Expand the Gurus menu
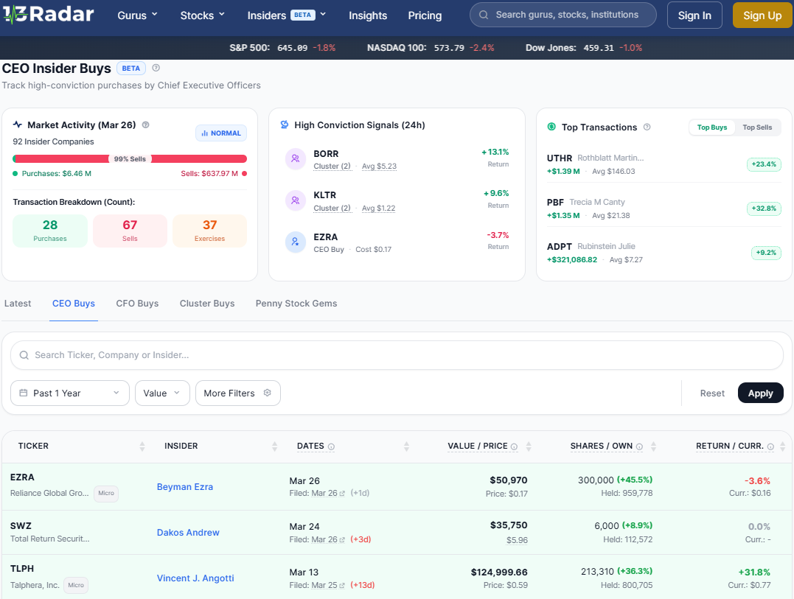 point(137,15)
